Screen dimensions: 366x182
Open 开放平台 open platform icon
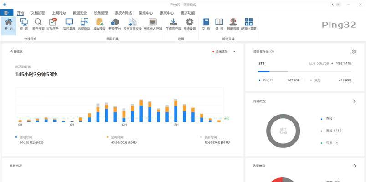[x=115, y=24]
